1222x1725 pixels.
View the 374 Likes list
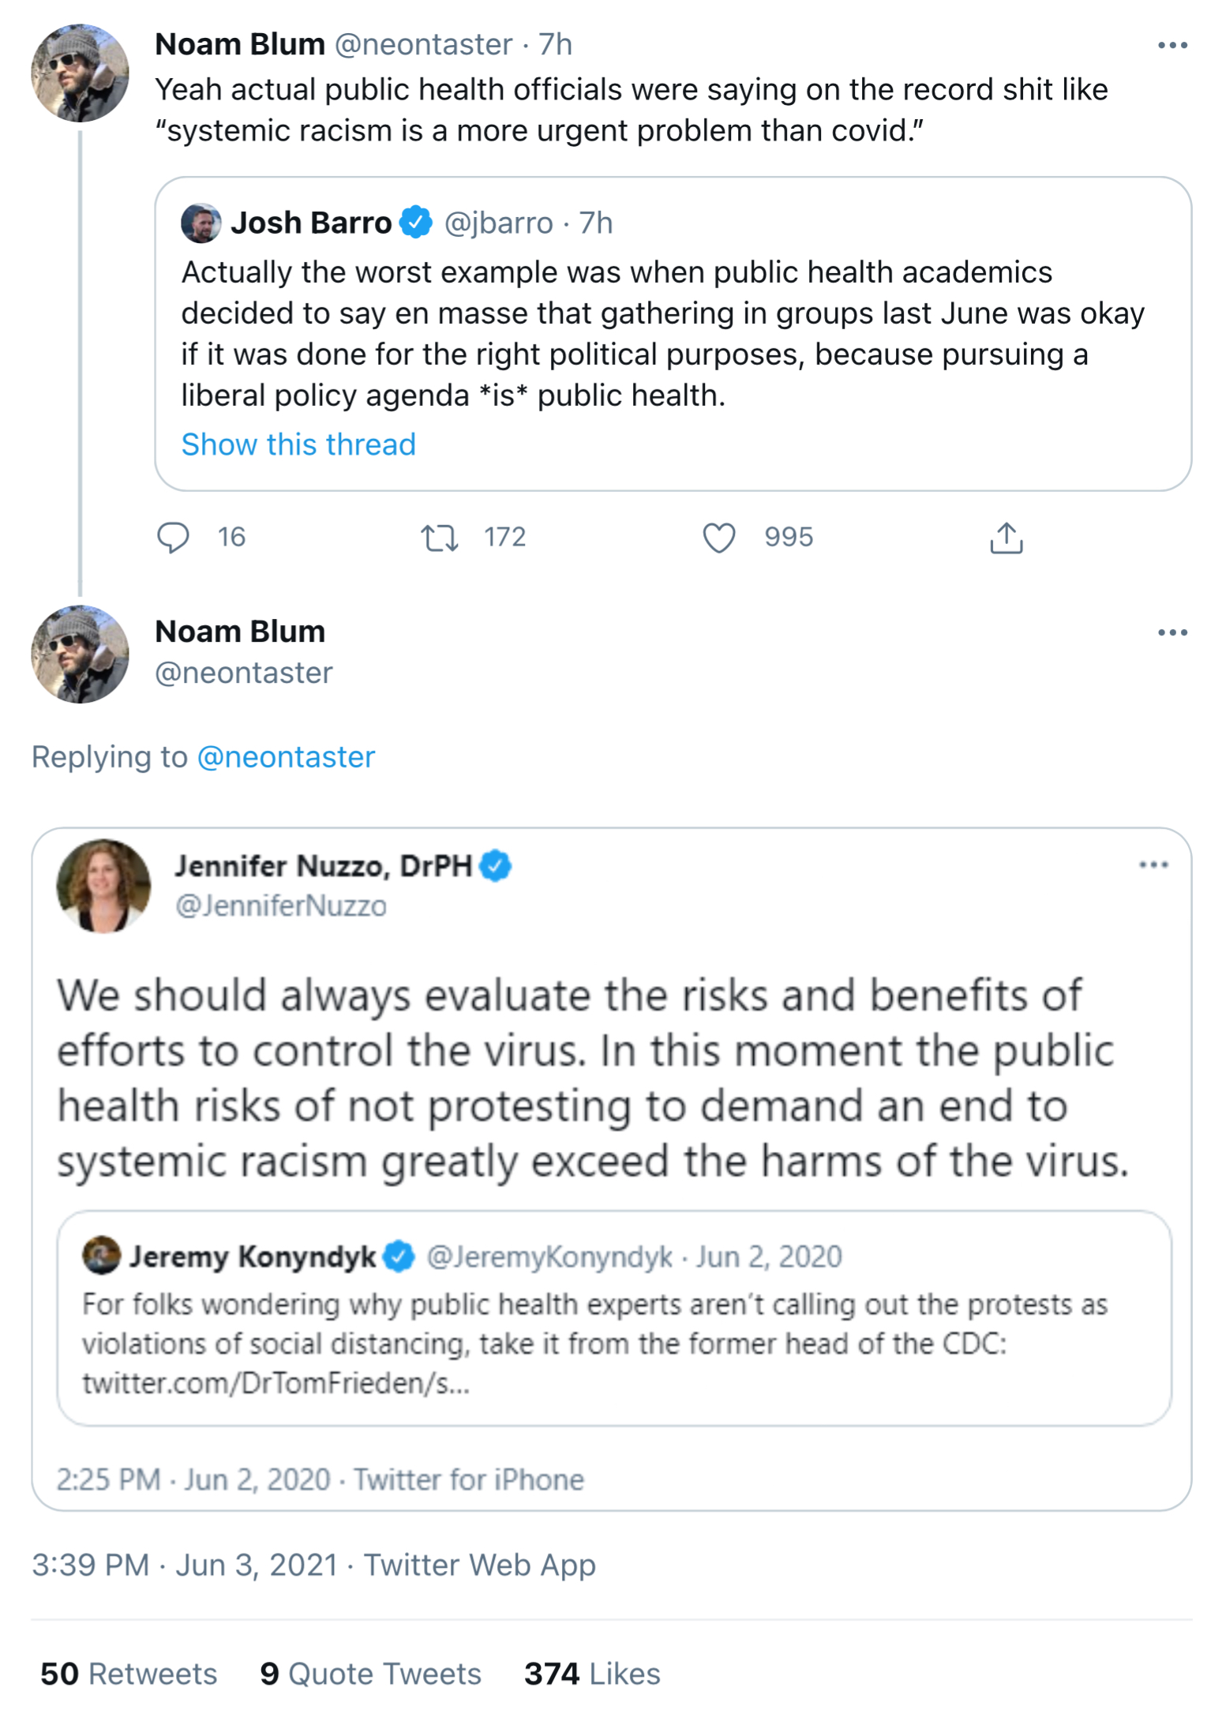click(x=592, y=1674)
